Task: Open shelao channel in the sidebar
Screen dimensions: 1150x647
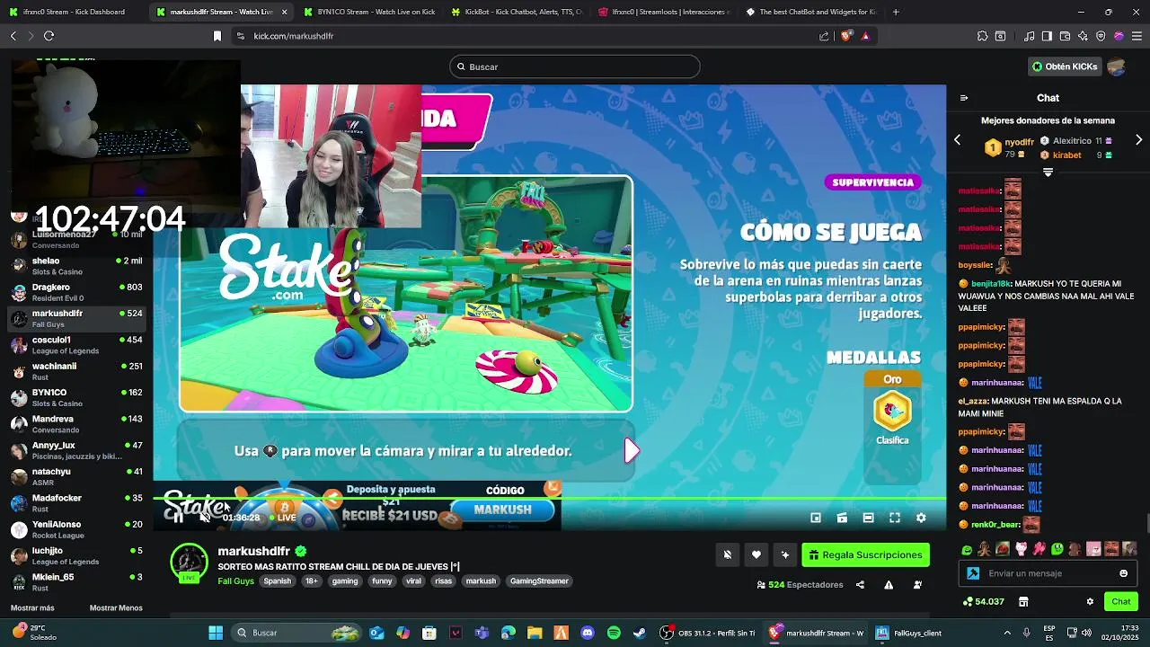Action: 76,266
